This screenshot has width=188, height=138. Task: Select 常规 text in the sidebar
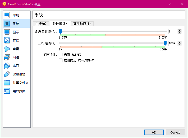16,15
